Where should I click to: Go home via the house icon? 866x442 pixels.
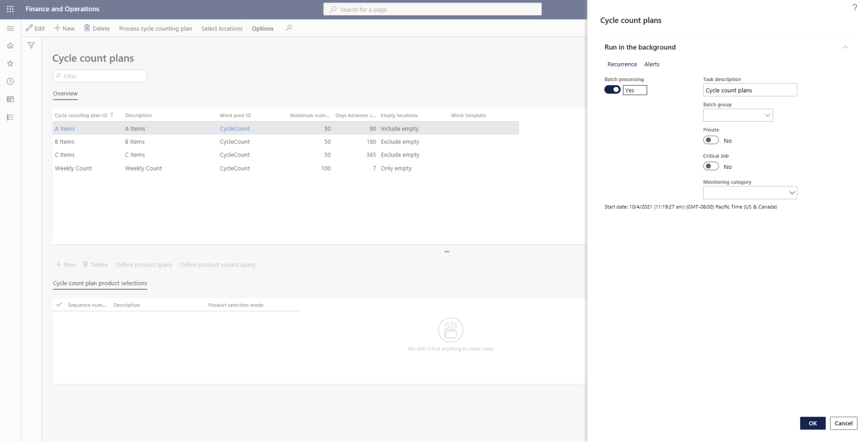(x=10, y=45)
